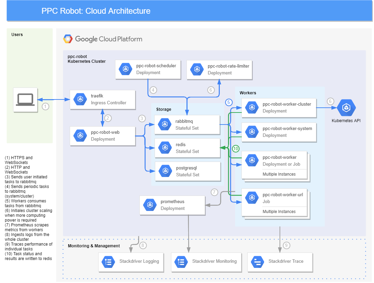The image size is (374, 283).
Task: Click the Google Cloud Platform logo
Action: [x=103, y=39]
